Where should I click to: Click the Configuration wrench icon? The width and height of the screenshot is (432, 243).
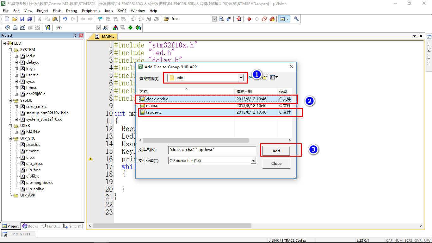[296, 19]
